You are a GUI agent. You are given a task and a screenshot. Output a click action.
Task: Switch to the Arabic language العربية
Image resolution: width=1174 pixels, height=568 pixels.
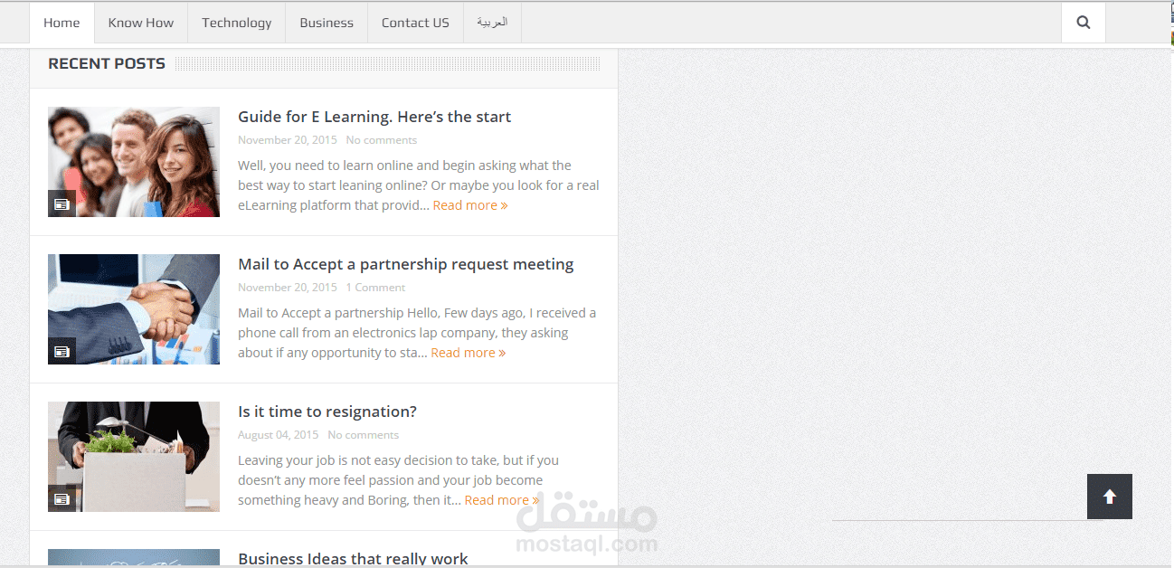pyautogui.click(x=493, y=23)
